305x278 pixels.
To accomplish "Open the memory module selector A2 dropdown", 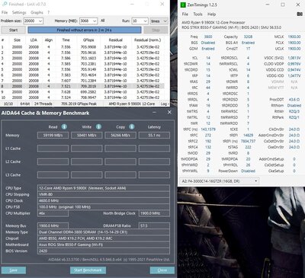I will [x=220, y=181].
